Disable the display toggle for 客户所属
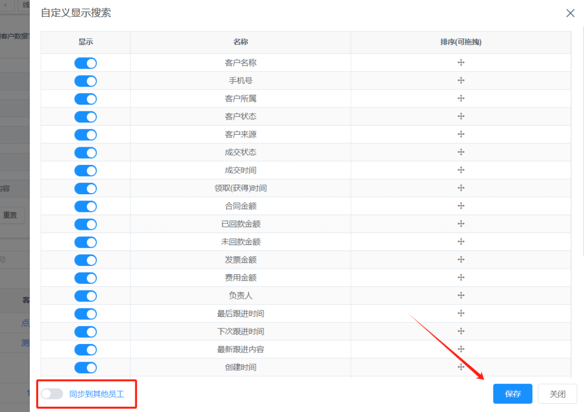Viewport: 584px width, 412px height. coord(85,99)
